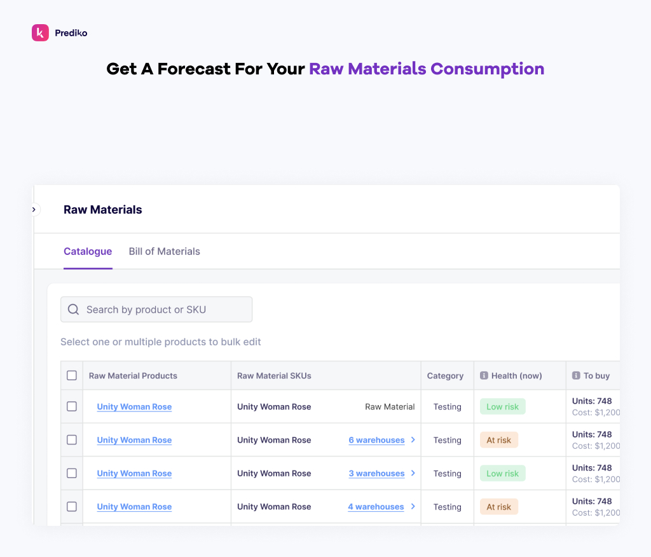The height and width of the screenshot is (557, 651).
Task: Click the To buy info icon
Action: [x=576, y=376]
